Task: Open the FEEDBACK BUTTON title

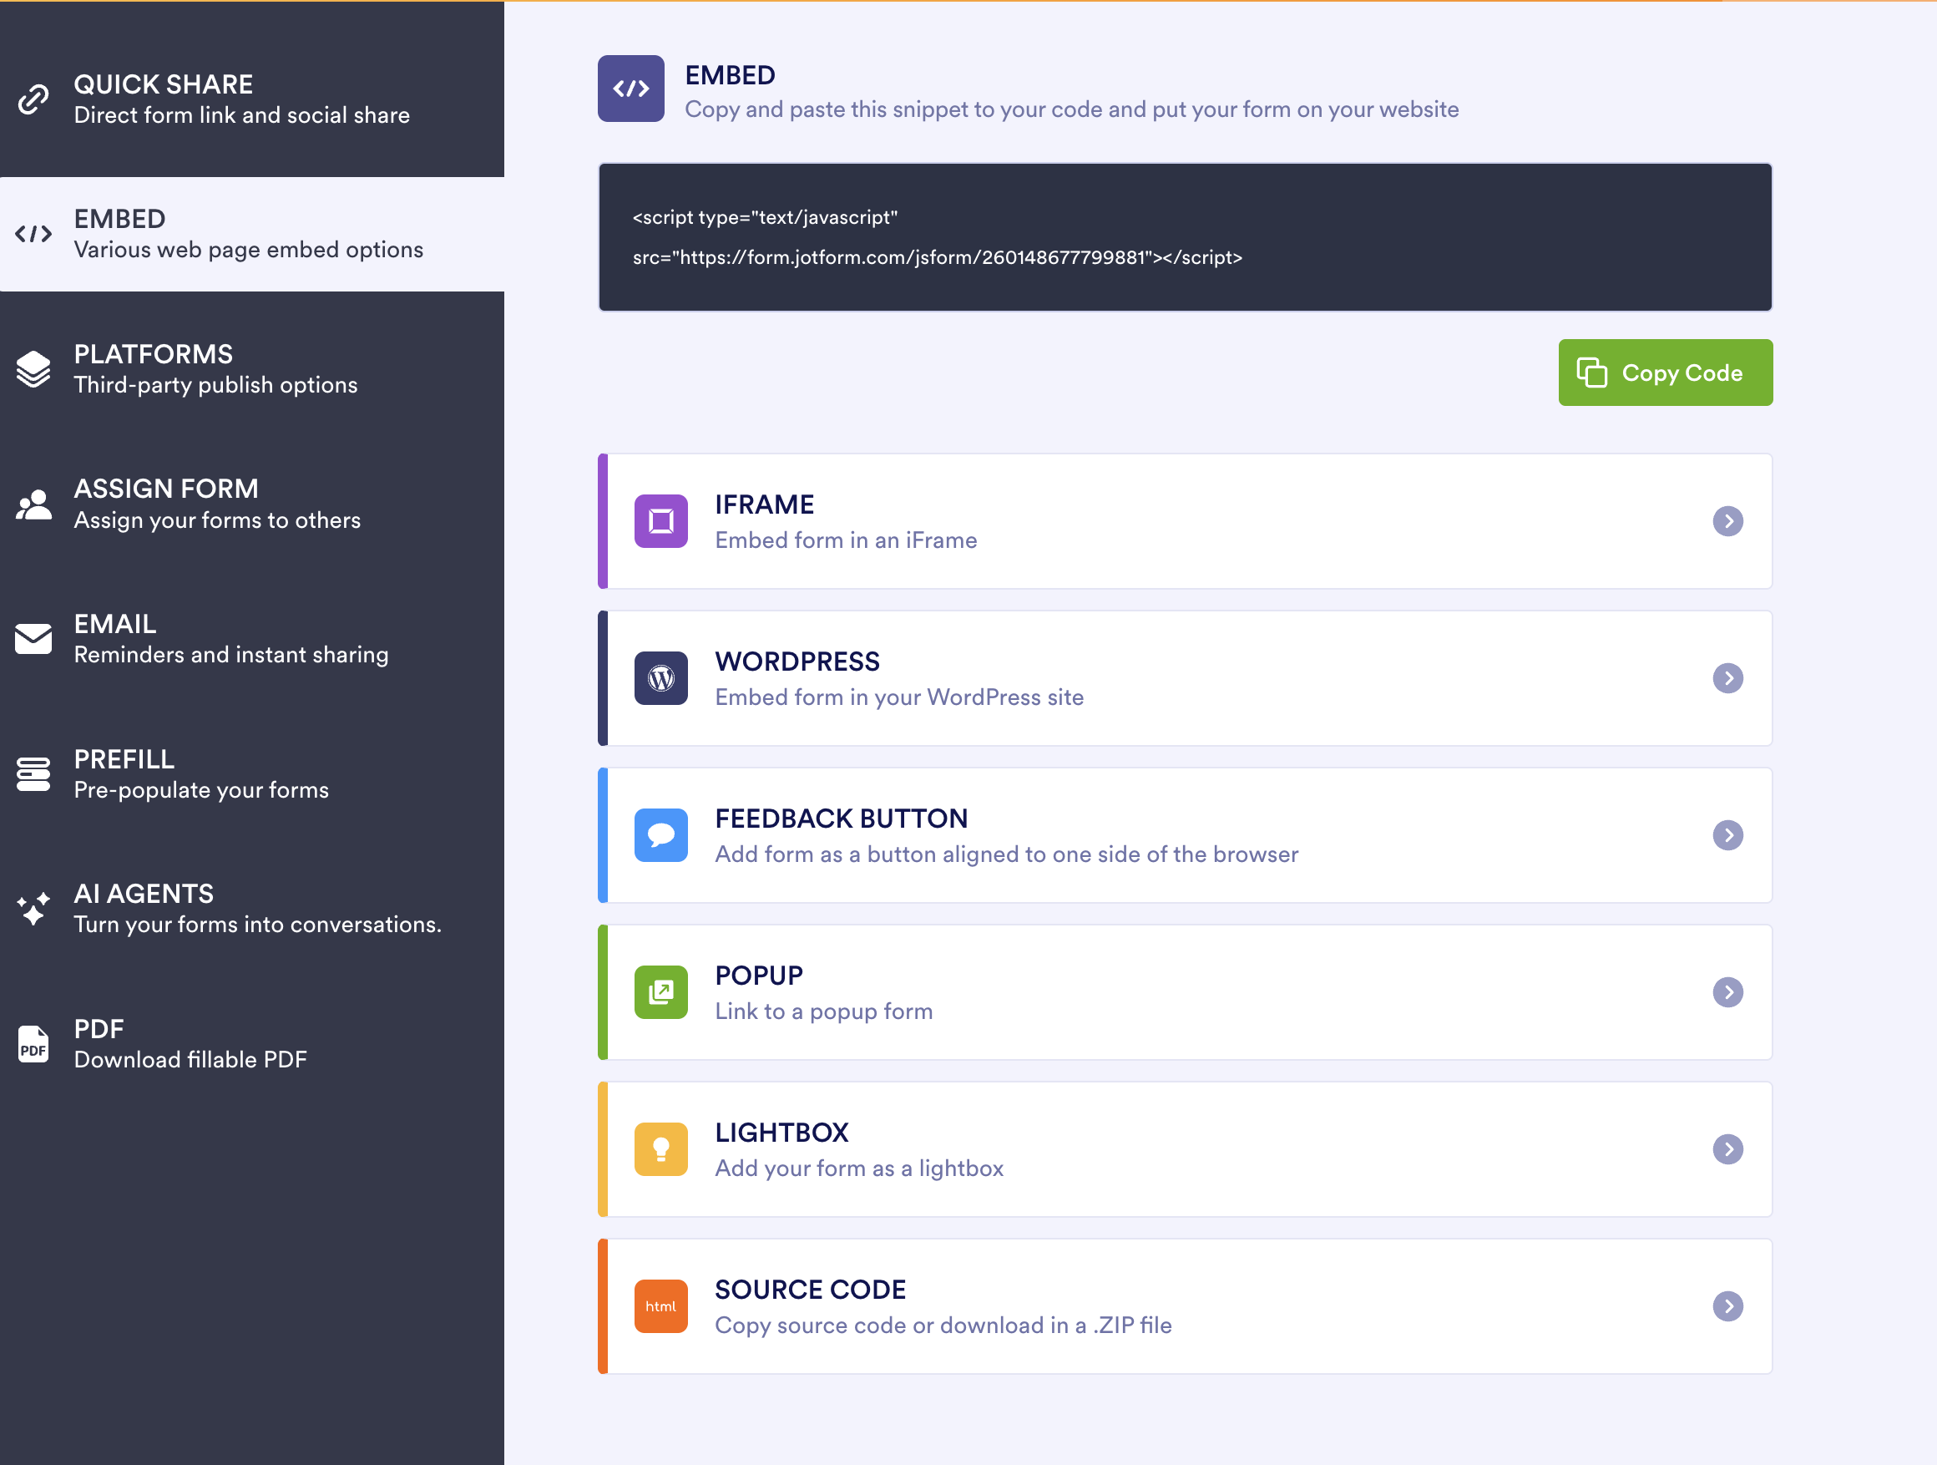Action: [x=841, y=819]
